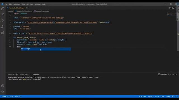
Task: Select the Cowin_Self_Notifier.py editor tab
Action: [17, 8]
